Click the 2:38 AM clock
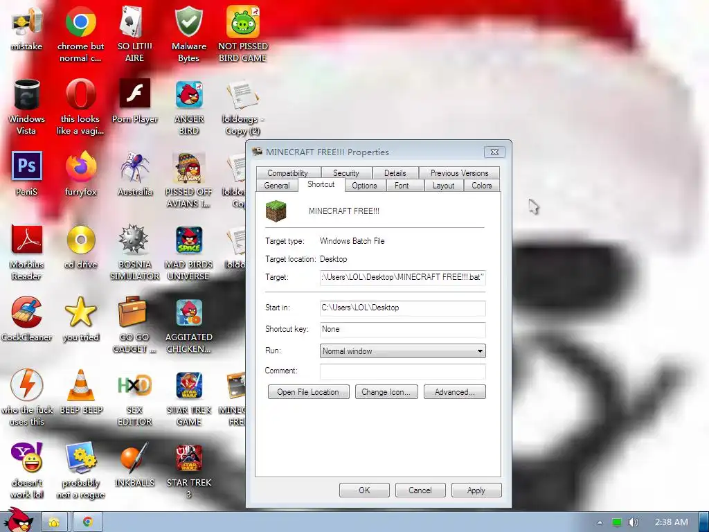This screenshot has width=709, height=532. click(672, 522)
